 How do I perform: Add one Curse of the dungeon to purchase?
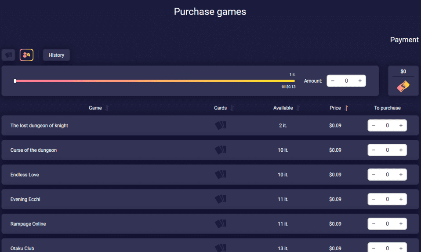401,150
